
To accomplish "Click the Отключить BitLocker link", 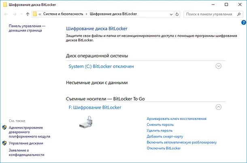I will pyautogui.click(x=164, y=148).
